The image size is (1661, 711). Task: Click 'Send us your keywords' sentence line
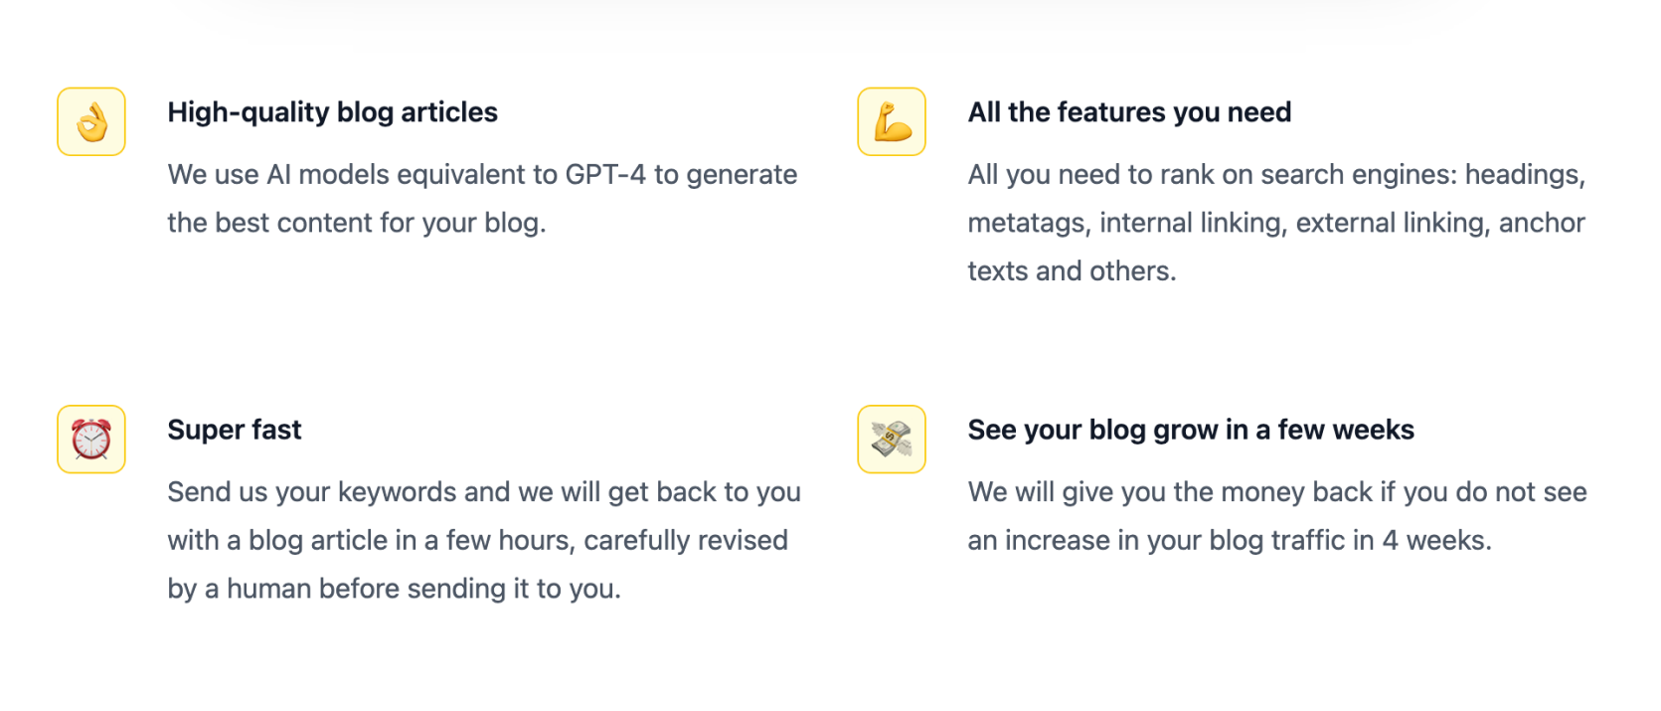click(484, 492)
